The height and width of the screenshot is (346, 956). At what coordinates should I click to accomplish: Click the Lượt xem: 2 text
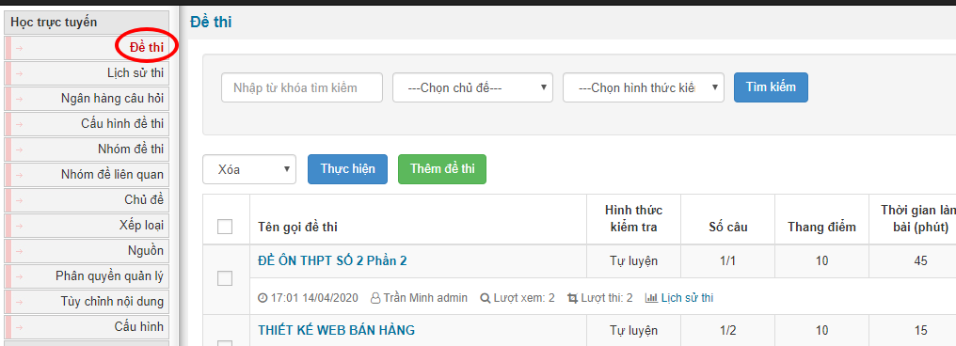(x=524, y=298)
